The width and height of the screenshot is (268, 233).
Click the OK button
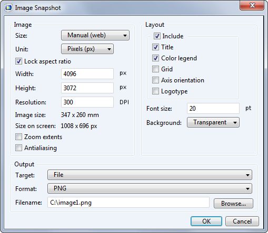click(206, 221)
